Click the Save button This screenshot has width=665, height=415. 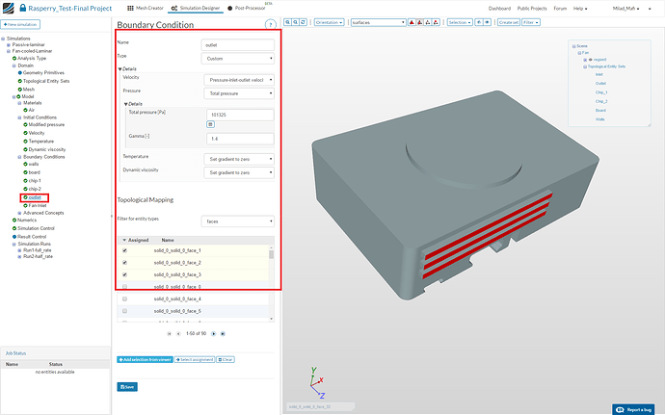[127, 386]
